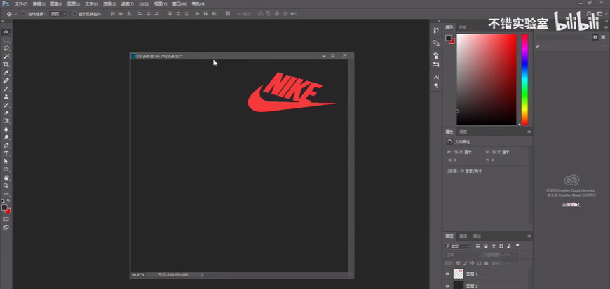
Task: Open the Layers panel flyout menu
Action: pos(529,237)
